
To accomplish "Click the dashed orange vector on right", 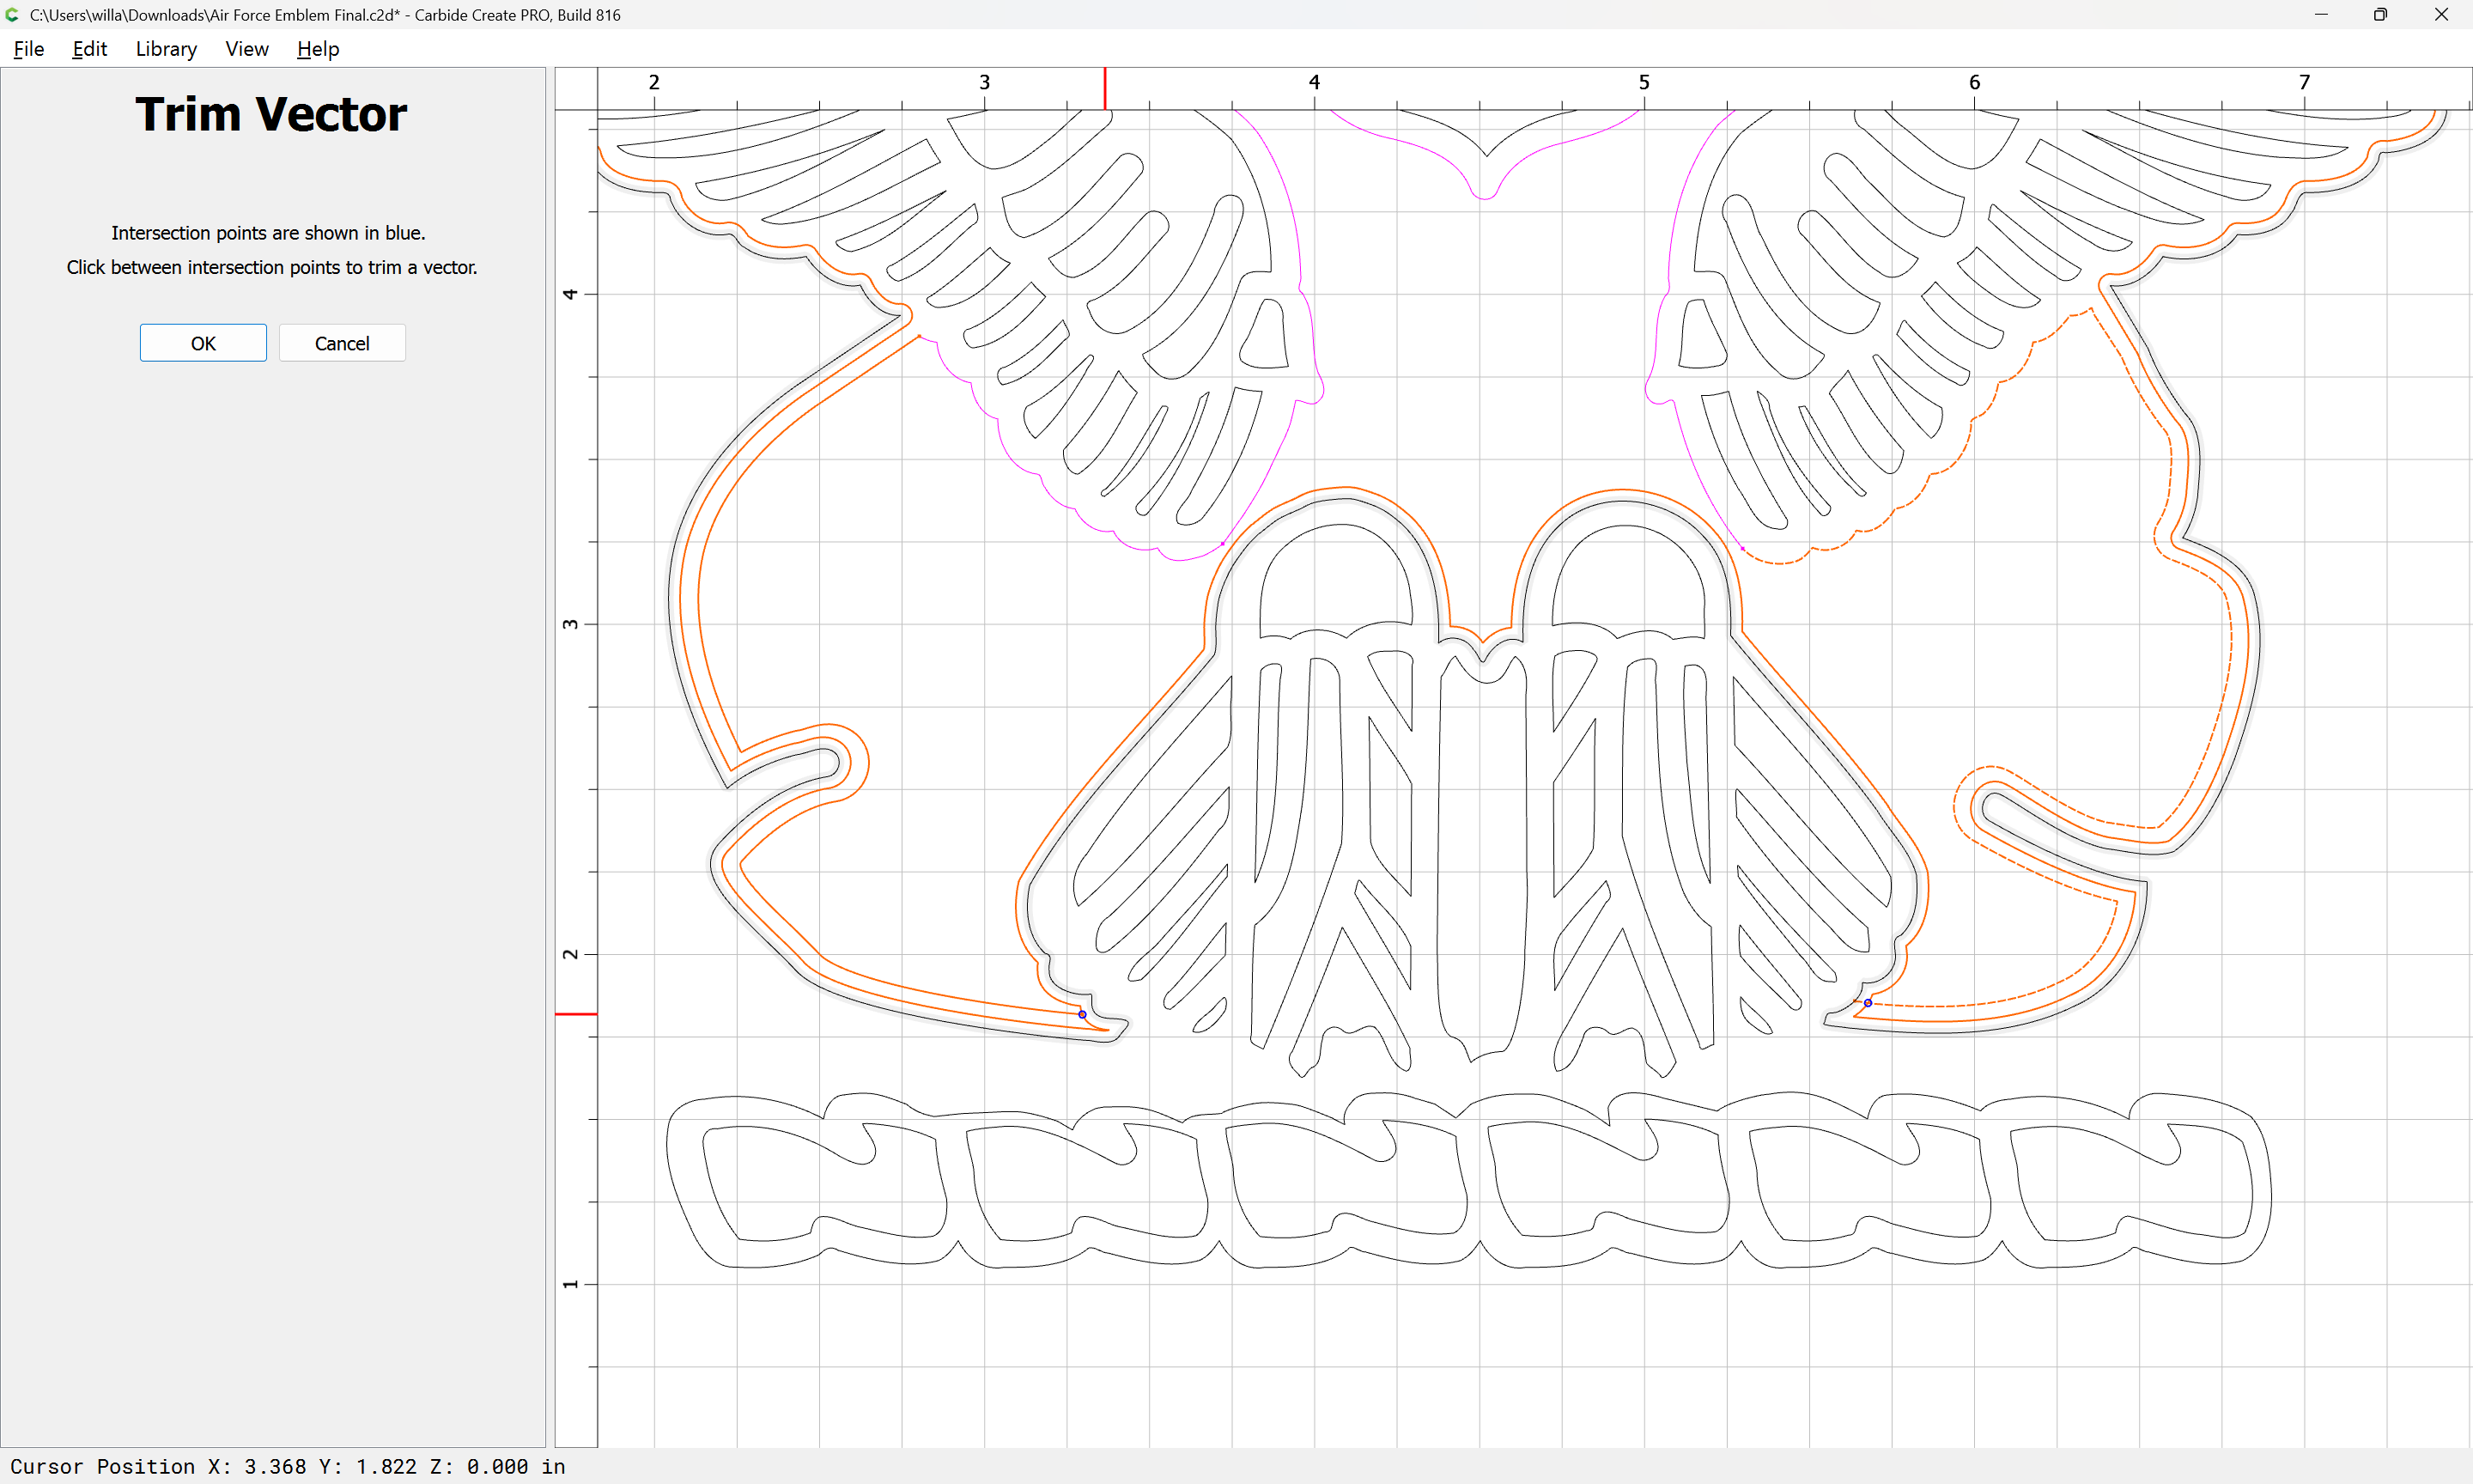I will coord(2231,640).
